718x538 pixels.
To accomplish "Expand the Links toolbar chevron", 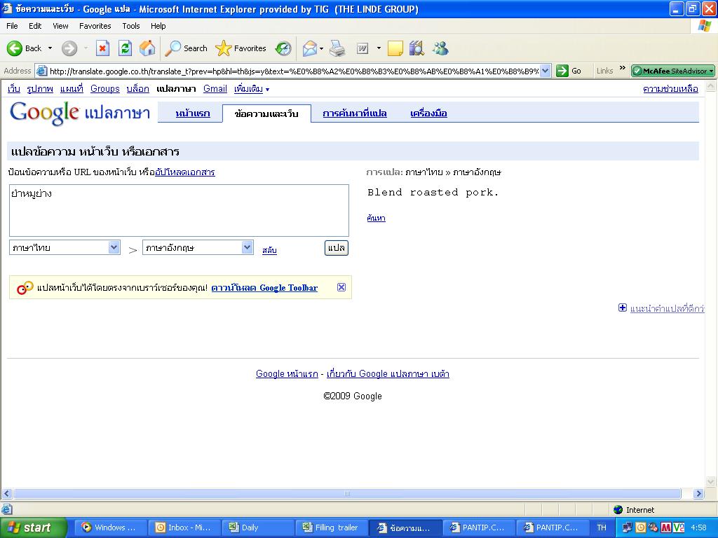I will pos(623,69).
